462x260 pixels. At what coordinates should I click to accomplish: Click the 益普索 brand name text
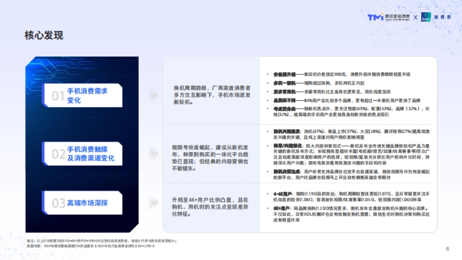[x=443, y=18]
